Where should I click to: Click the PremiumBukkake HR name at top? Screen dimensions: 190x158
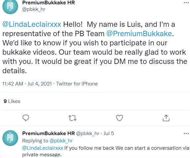pos(48,3)
